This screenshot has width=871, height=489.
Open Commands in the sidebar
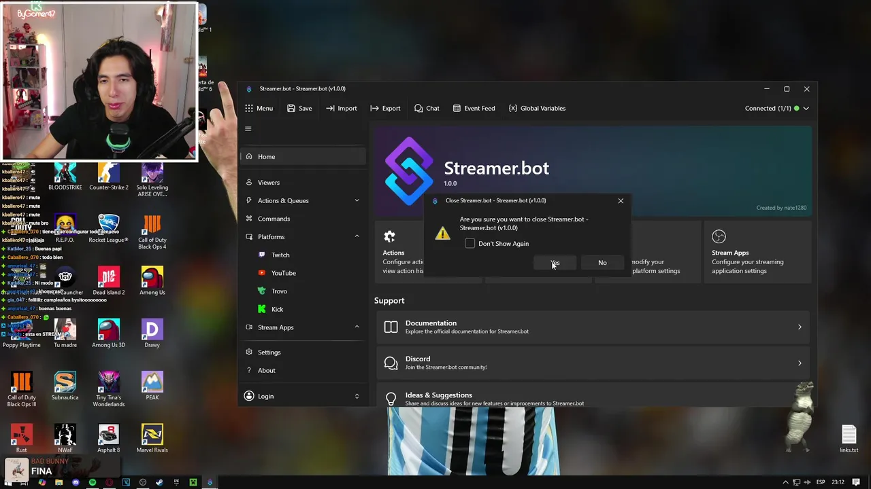coord(303,219)
